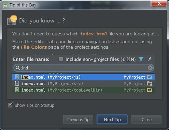Click the pin icon beside the filter
Image resolution: width=169 pixels, height=130 pixels.
point(150,59)
